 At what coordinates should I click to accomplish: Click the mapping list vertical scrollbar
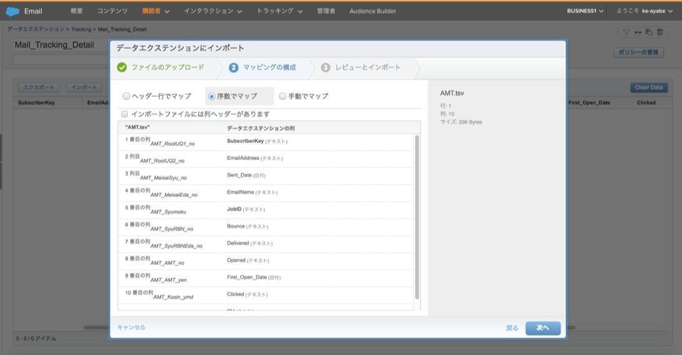(x=417, y=217)
